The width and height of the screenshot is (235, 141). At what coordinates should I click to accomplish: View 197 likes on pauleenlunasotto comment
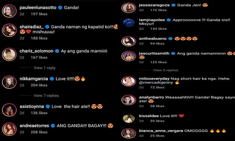coord(39,14)
